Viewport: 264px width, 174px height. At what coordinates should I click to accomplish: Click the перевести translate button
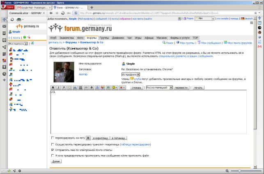[181, 88]
